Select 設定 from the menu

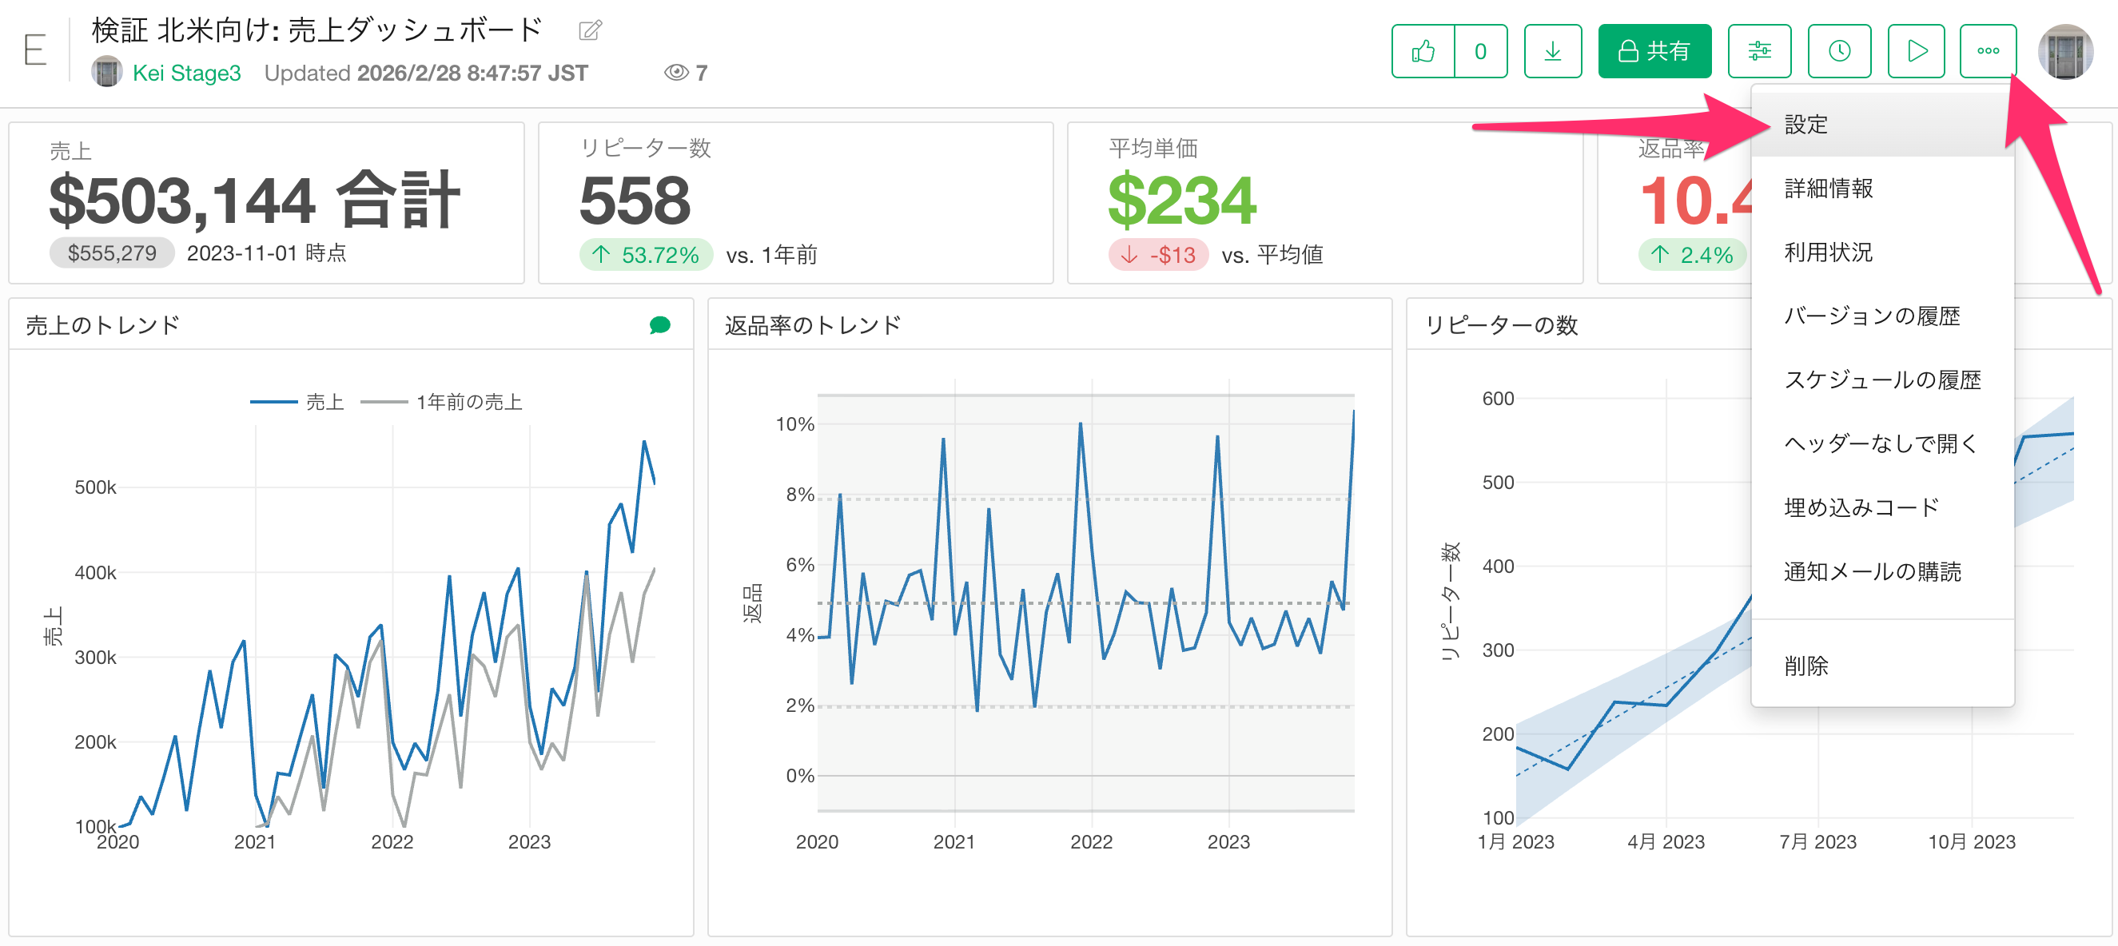coord(1805,125)
